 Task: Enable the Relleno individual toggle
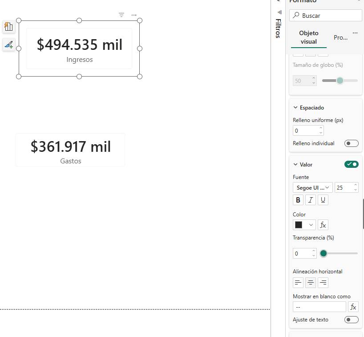point(351,143)
